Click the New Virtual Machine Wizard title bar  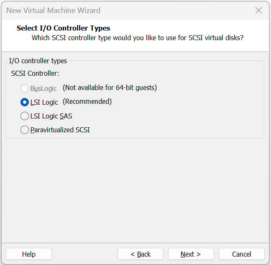point(125,10)
